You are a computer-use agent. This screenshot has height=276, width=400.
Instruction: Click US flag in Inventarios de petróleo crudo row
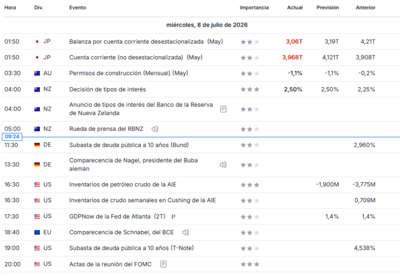[37, 185]
